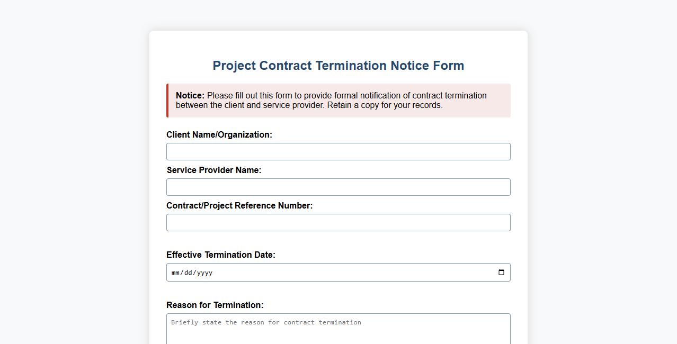Click the red accent bar beside the notice

(x=167, y=101)
